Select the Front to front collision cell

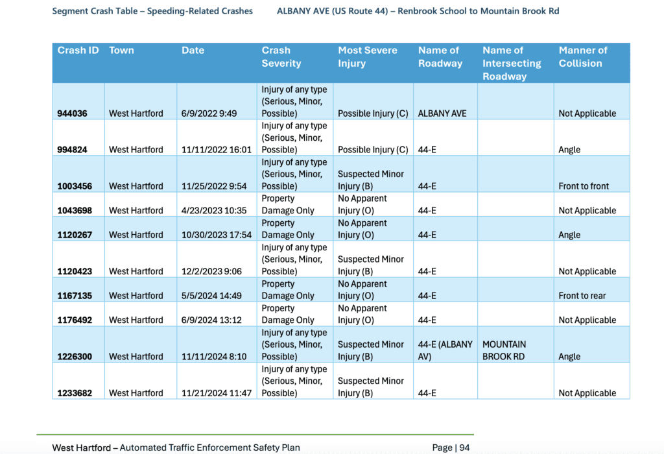point(584,186)
